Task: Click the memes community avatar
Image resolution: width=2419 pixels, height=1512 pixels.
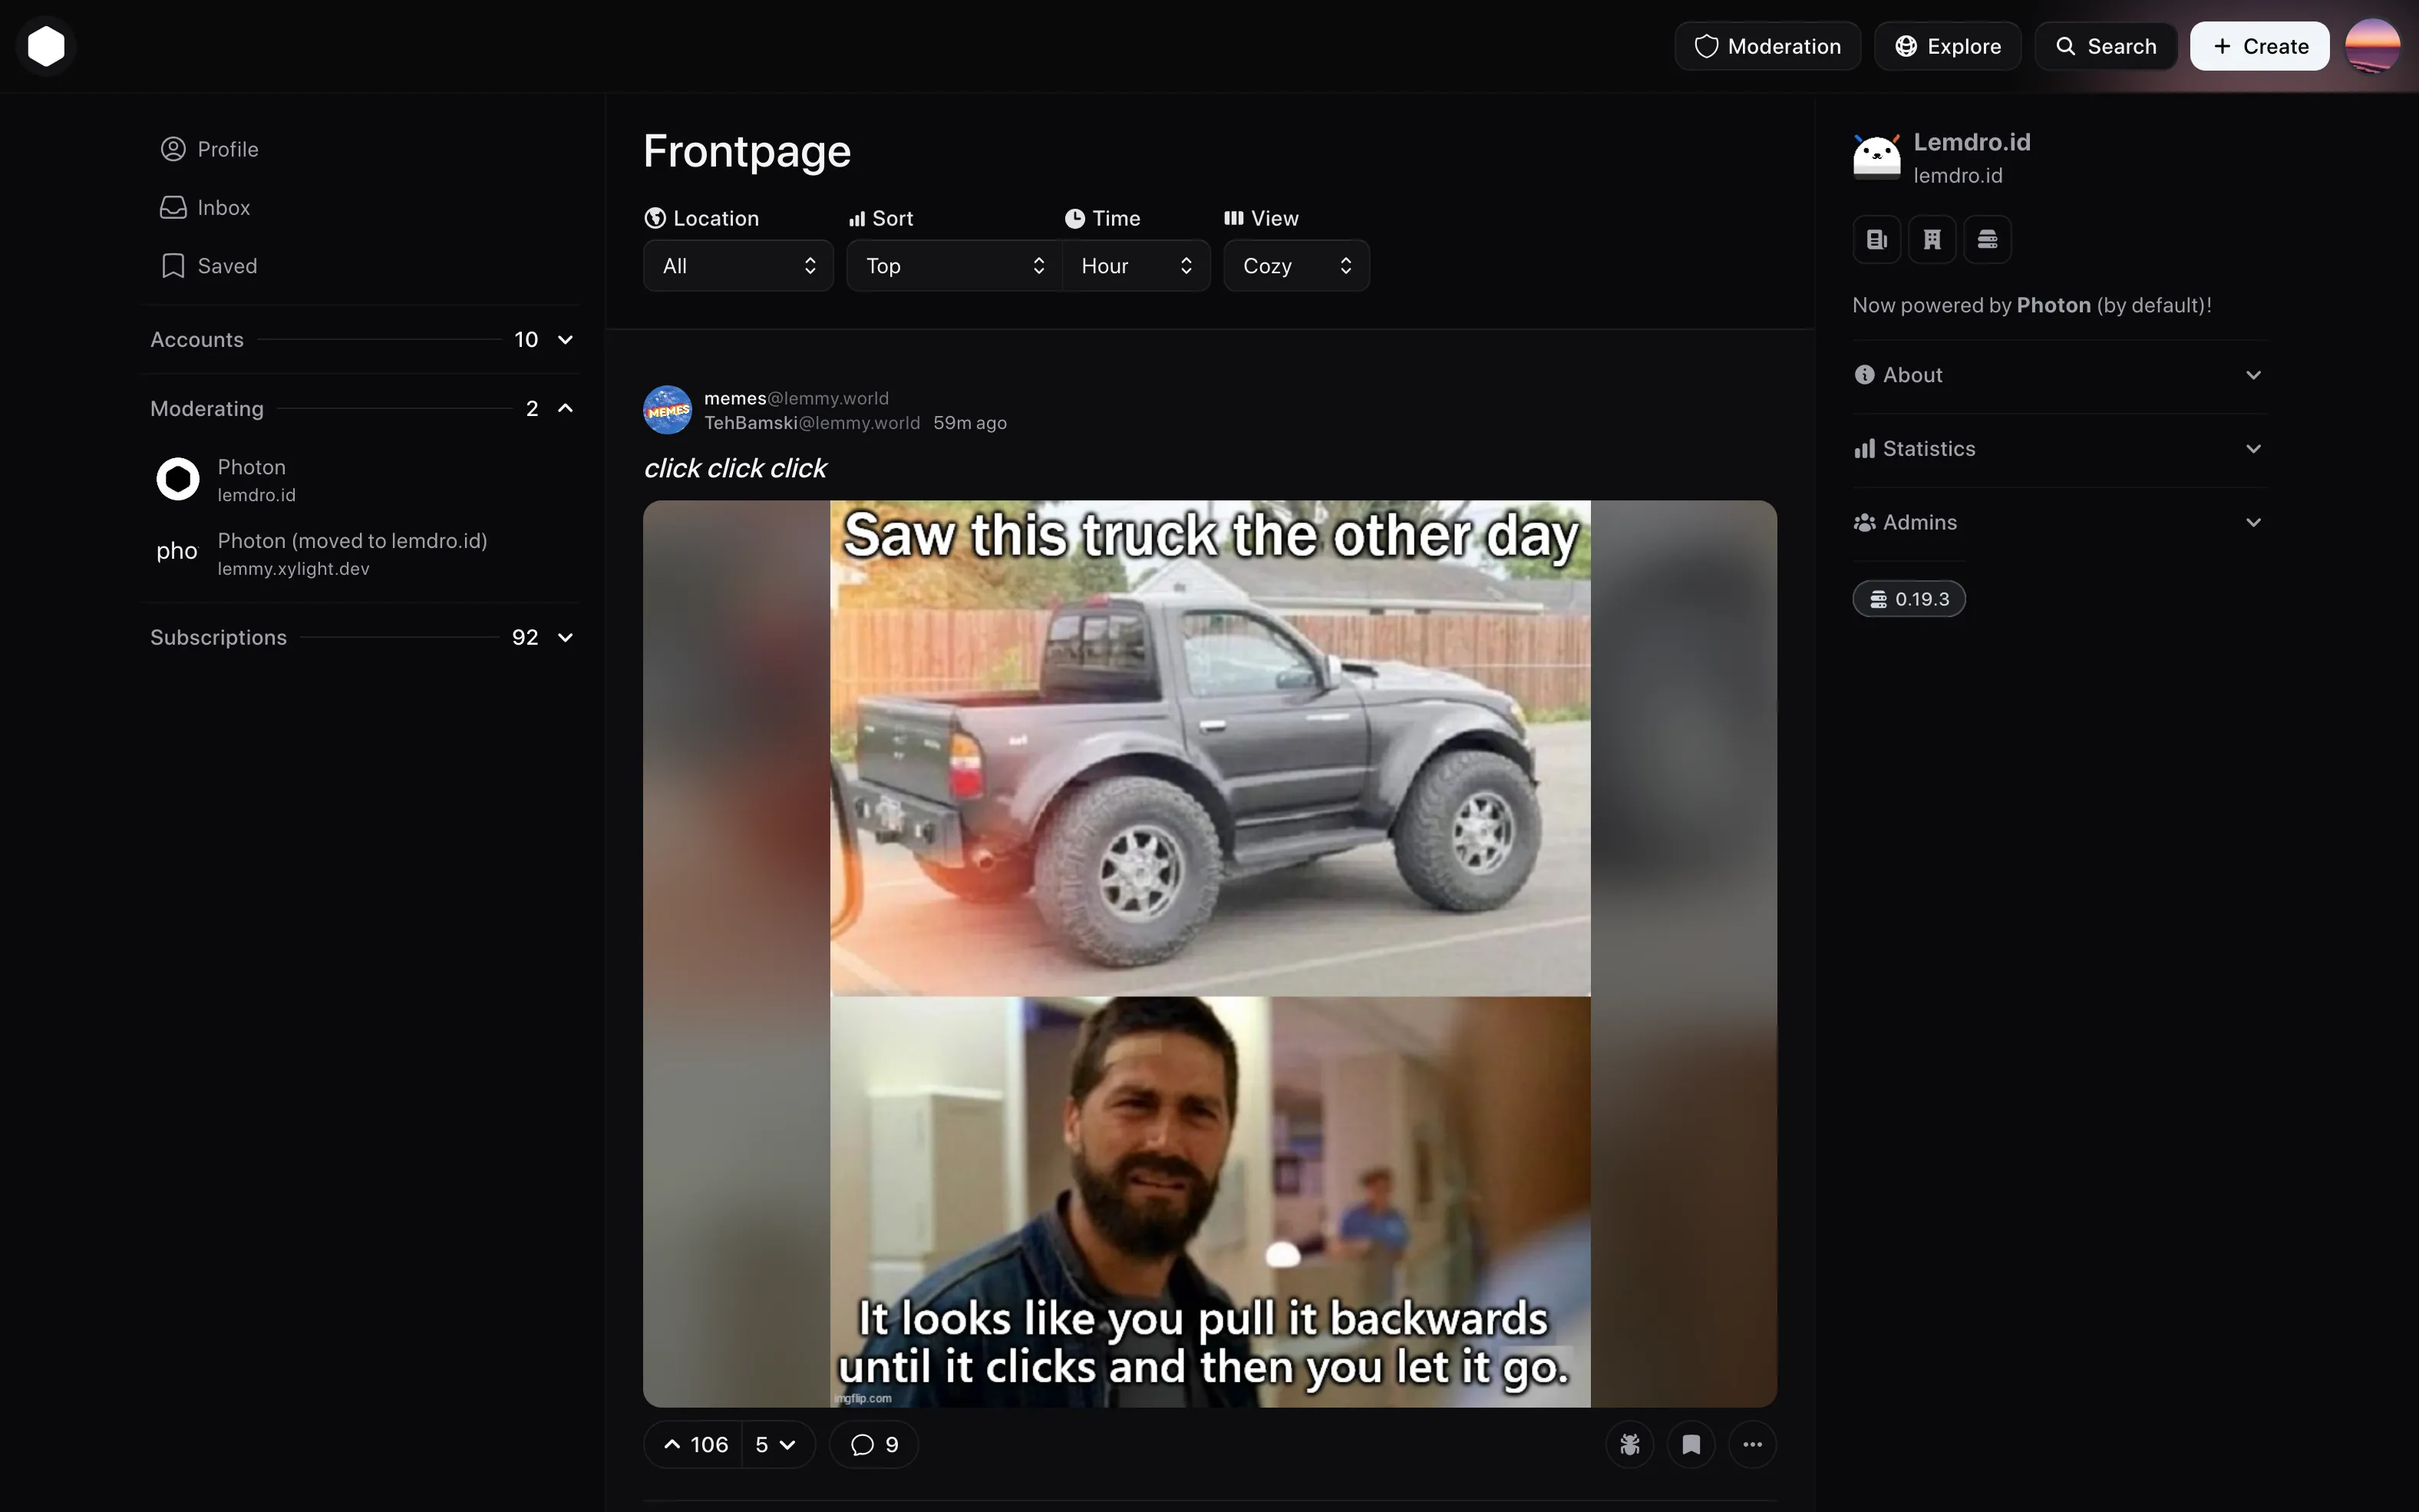Action: (668, 410)
